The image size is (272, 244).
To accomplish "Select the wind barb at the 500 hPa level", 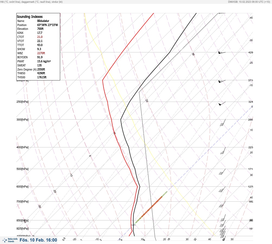I will point(222,172).
